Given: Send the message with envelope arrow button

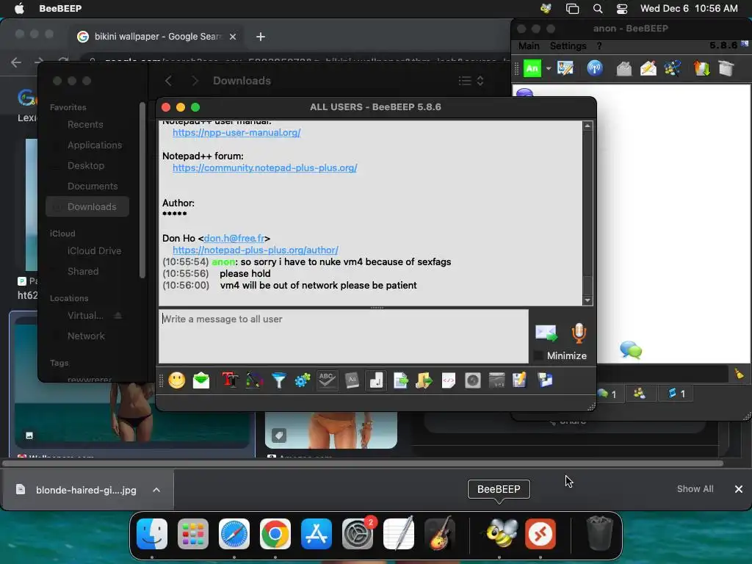Looking at the screenshot, I should [546, 333].
